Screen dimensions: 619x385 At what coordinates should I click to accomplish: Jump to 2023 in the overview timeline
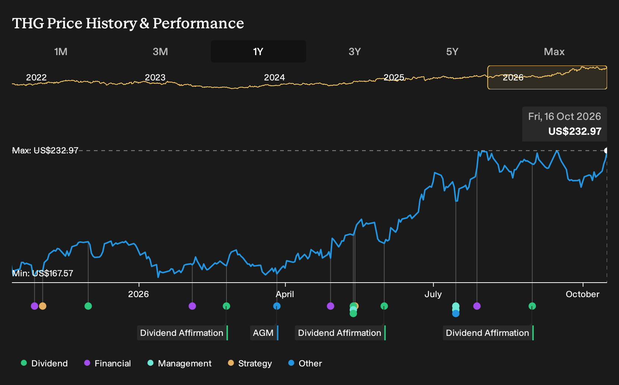point(155,77)
